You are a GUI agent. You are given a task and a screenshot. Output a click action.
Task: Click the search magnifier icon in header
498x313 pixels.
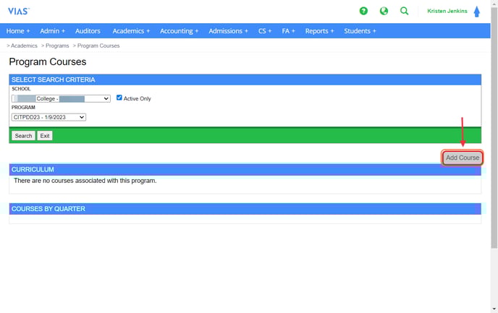click(404, 11)
